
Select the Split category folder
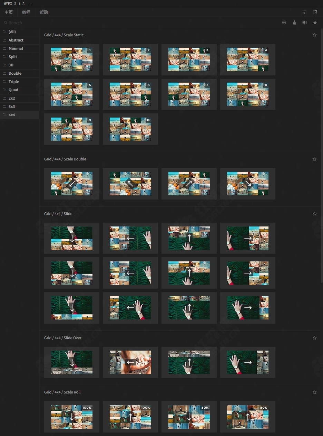pos(19,57)
